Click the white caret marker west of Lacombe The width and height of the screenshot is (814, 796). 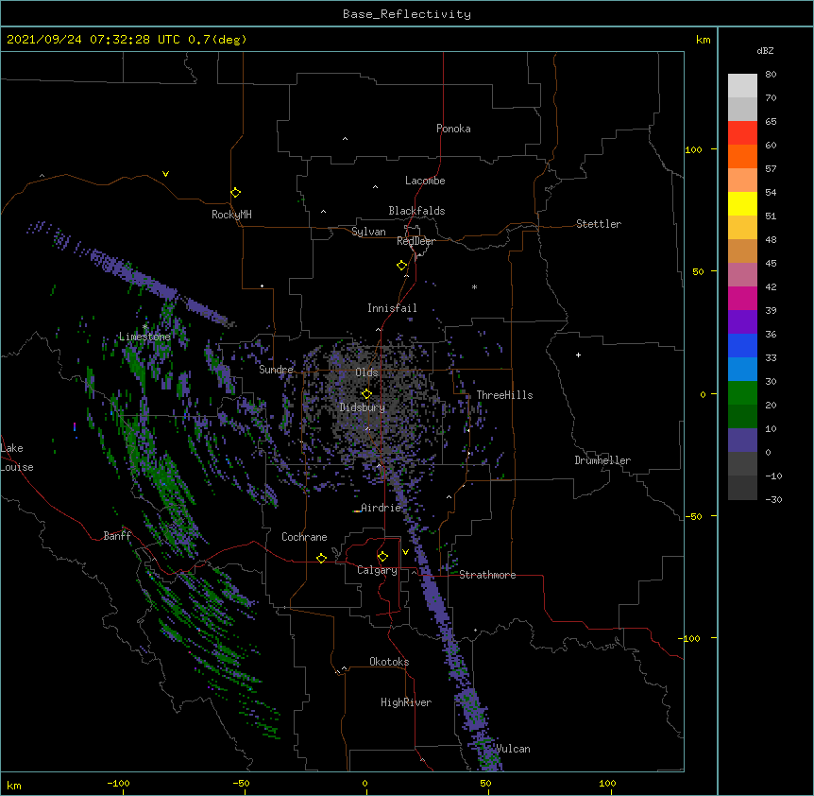tap(375, 186)
